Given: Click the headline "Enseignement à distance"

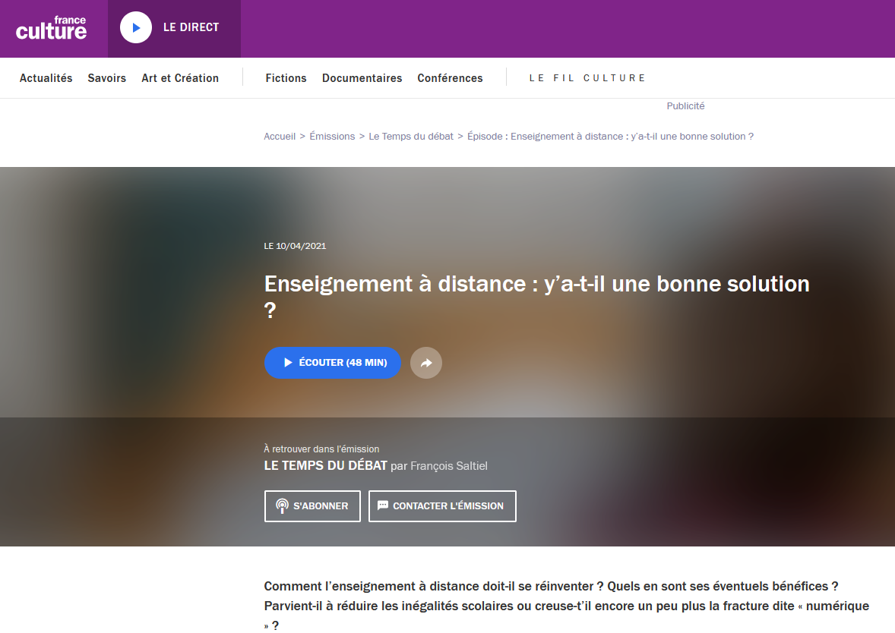Looking at the screenshot, I should coord(536,297).
